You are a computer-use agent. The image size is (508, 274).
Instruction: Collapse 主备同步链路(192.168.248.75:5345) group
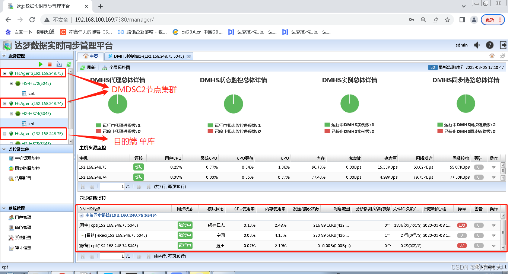pos(81,216)
